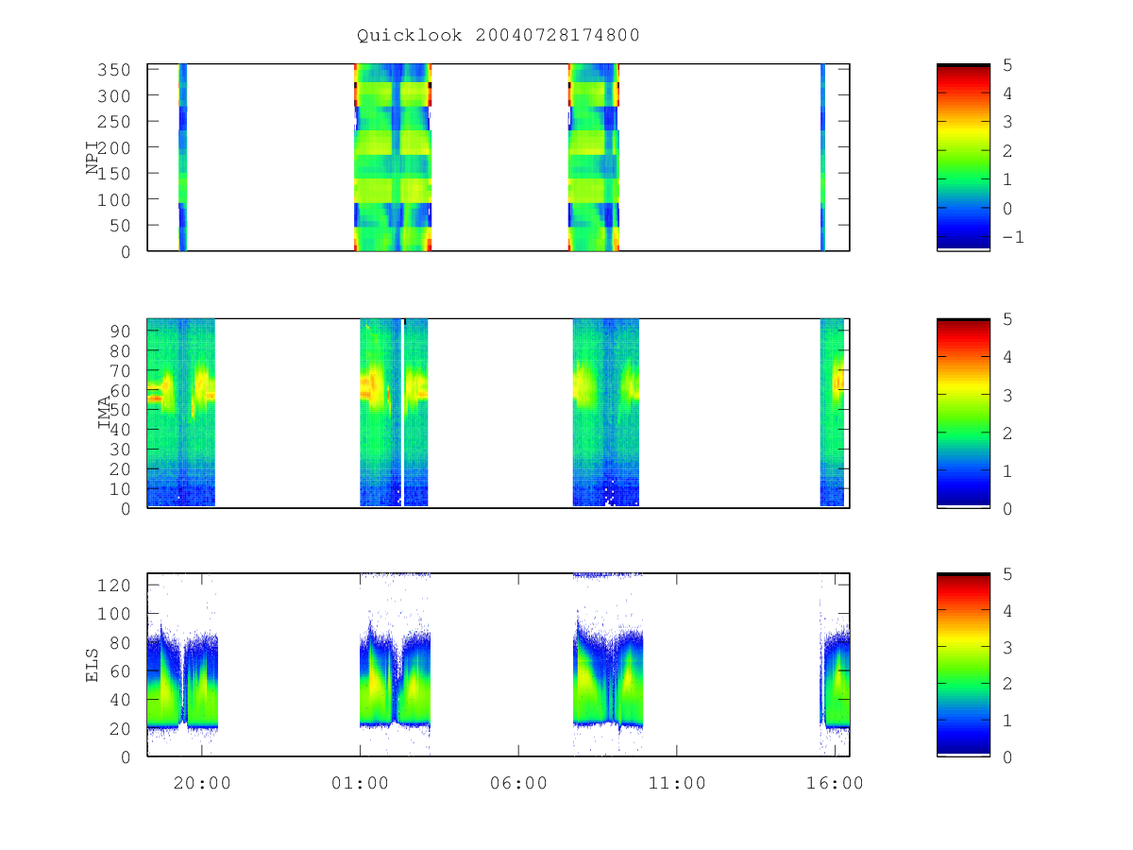Click the NPI panel color bar
The image size is (1133, 850).
[x=963, y=157]
